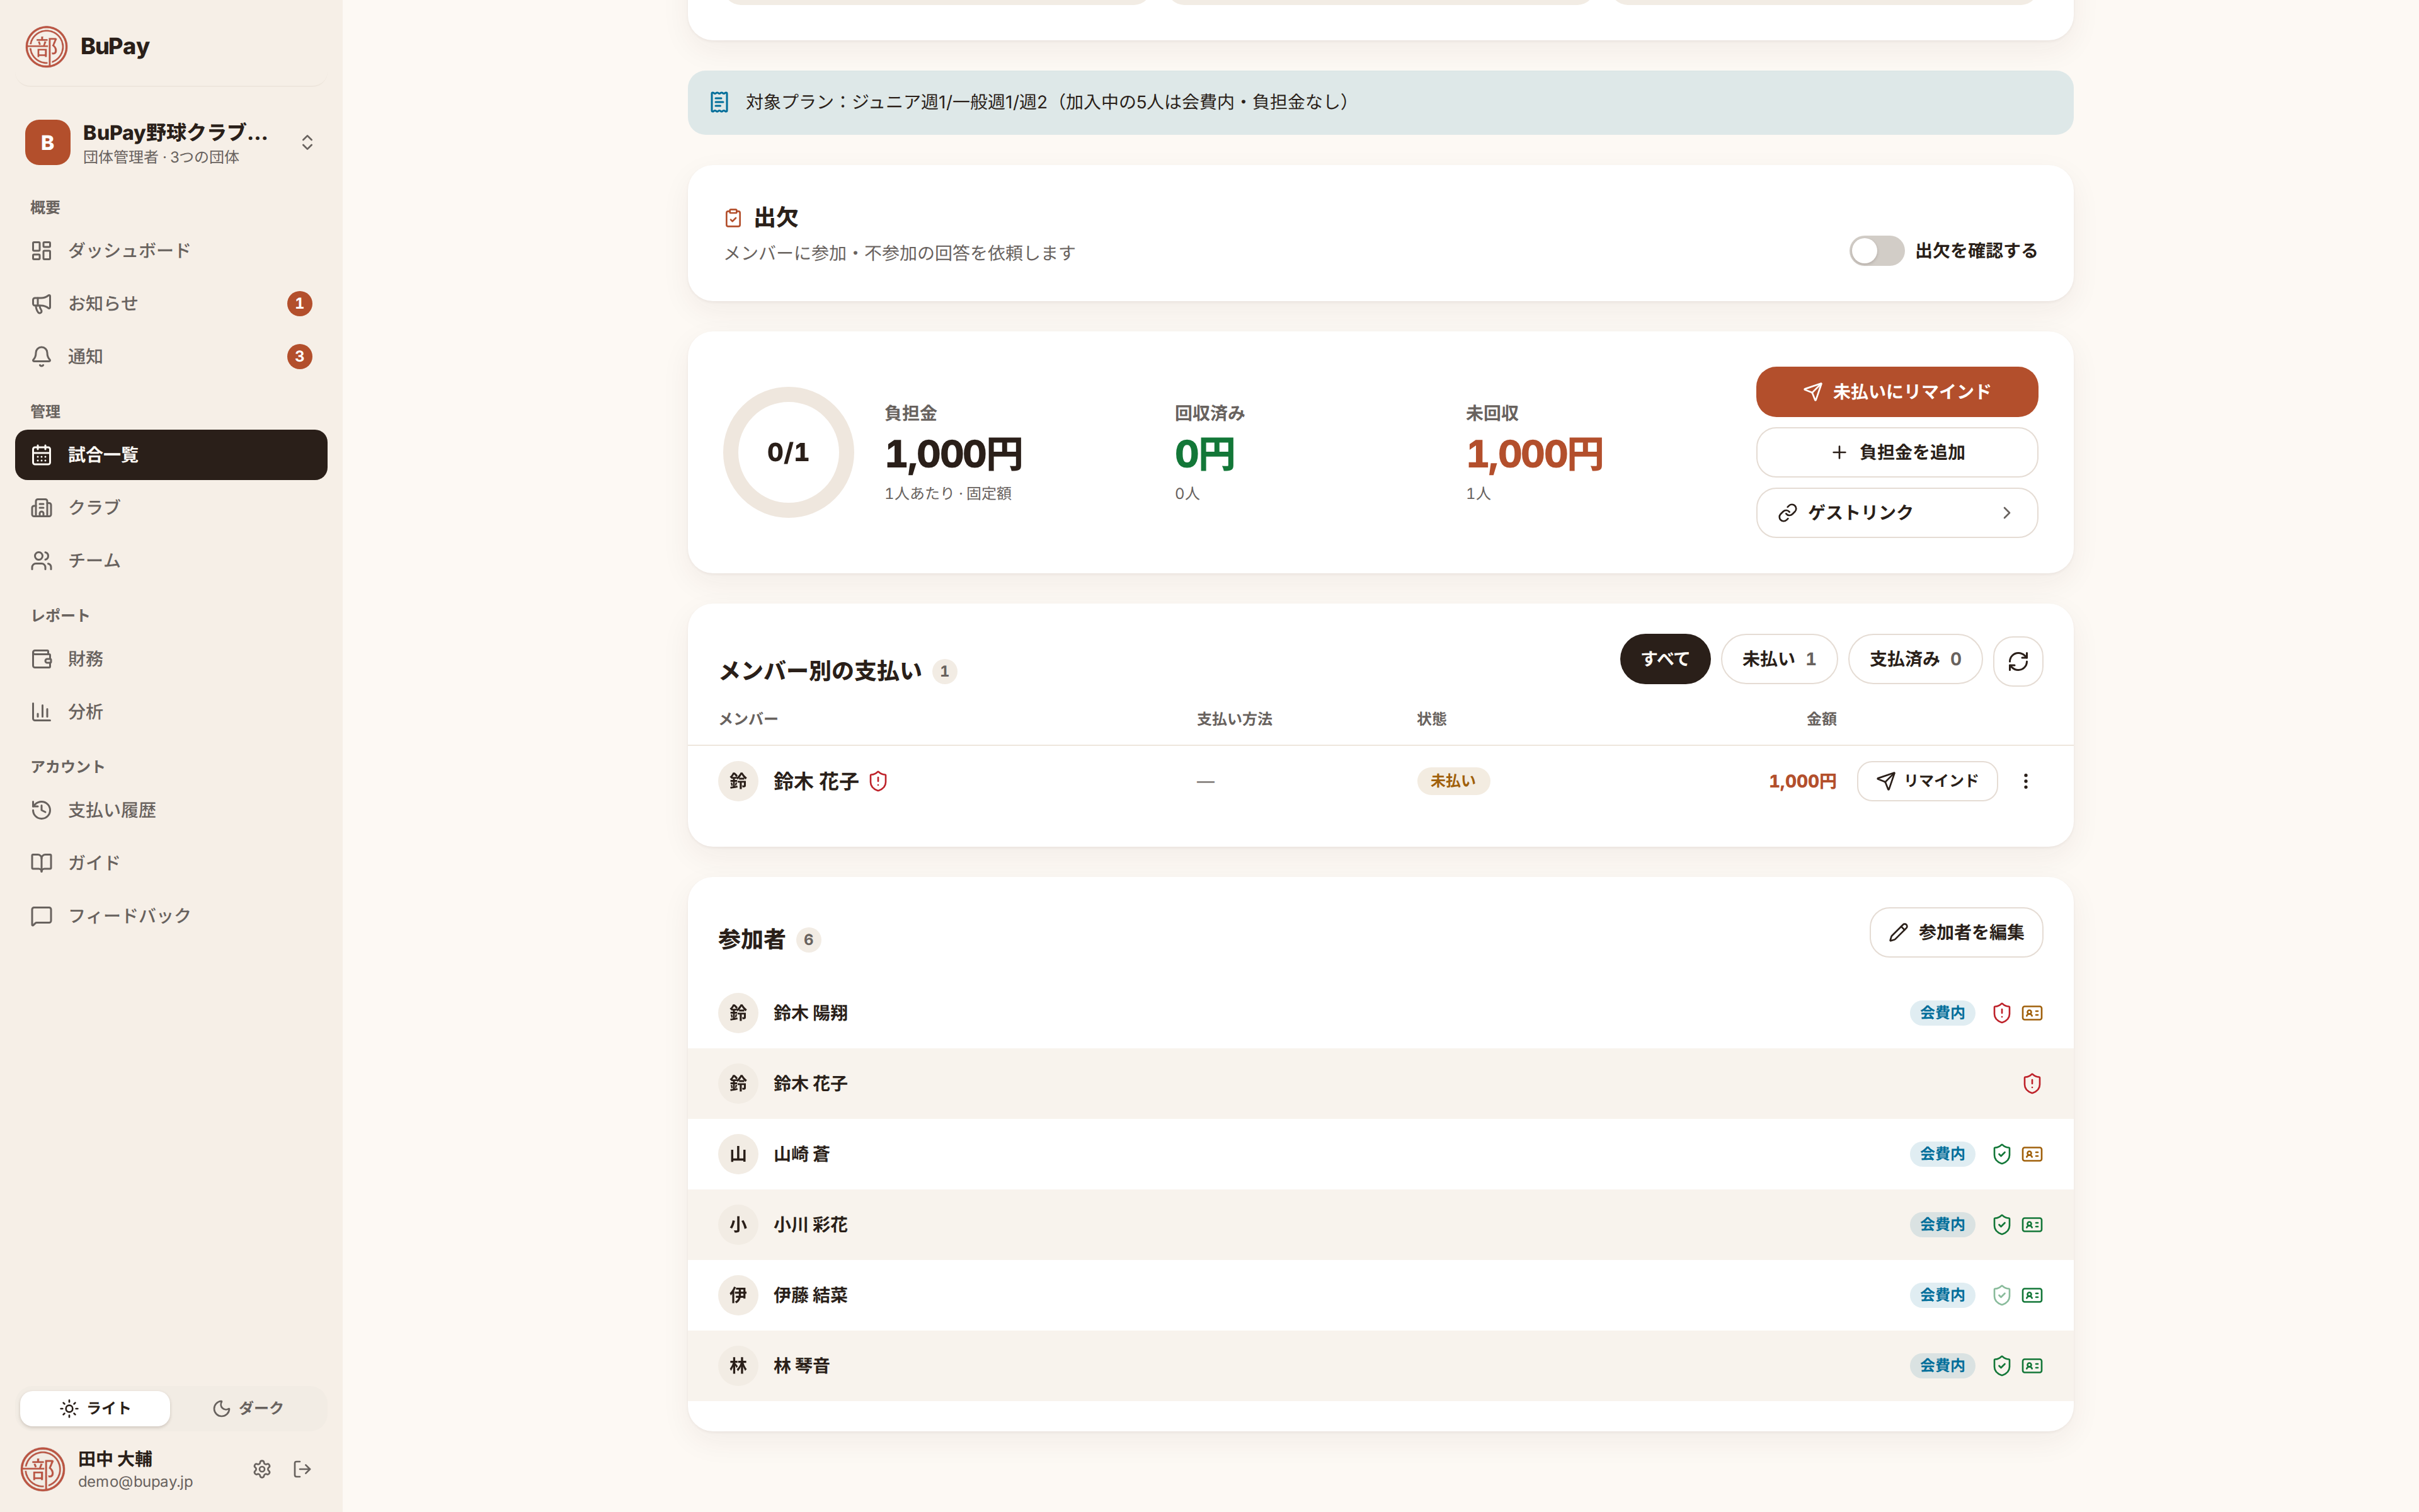The width and height of the screenshot is (2419, 1512).
Task: Send 未払いにリマインド to all
Action: pyautogui.click(x=1896, y=392)
